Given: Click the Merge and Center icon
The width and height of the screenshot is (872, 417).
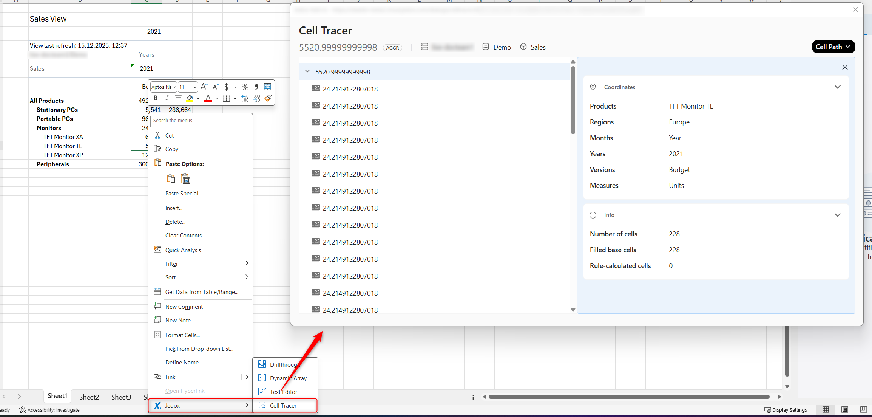Looking at the screenshot, I should 267,87.
